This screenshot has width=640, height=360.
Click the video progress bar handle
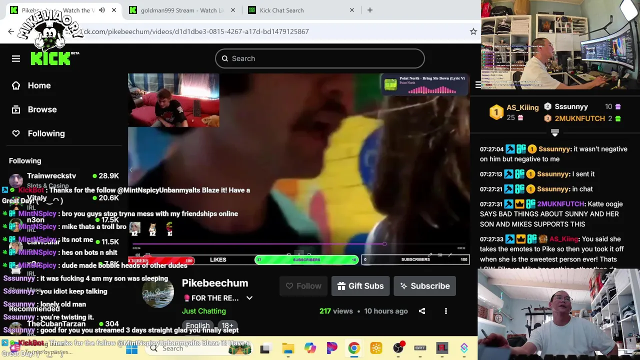coord(384,244)
